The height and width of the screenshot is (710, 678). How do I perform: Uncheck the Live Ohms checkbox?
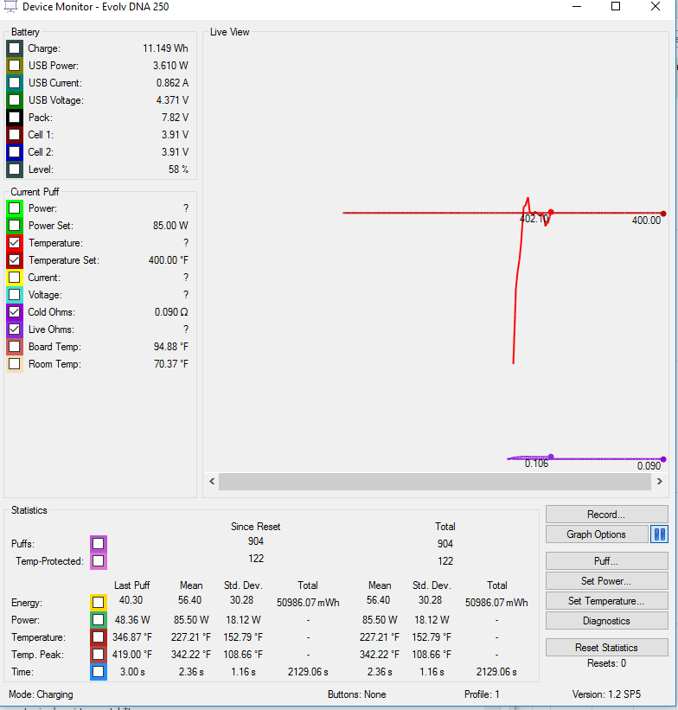click(x=15, y=329)
